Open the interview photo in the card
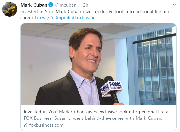 (99, 64)
